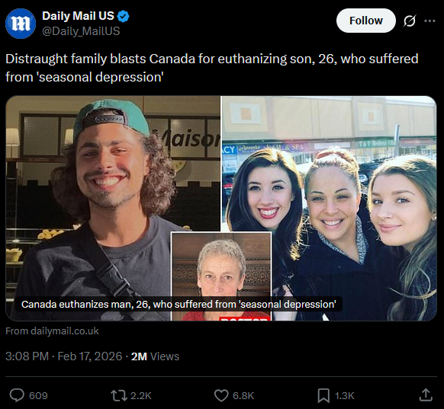The height and width of the screenshot is (409, 444).
Task: Follow the Daily Mail US account
Action: [x=366, y=21]
